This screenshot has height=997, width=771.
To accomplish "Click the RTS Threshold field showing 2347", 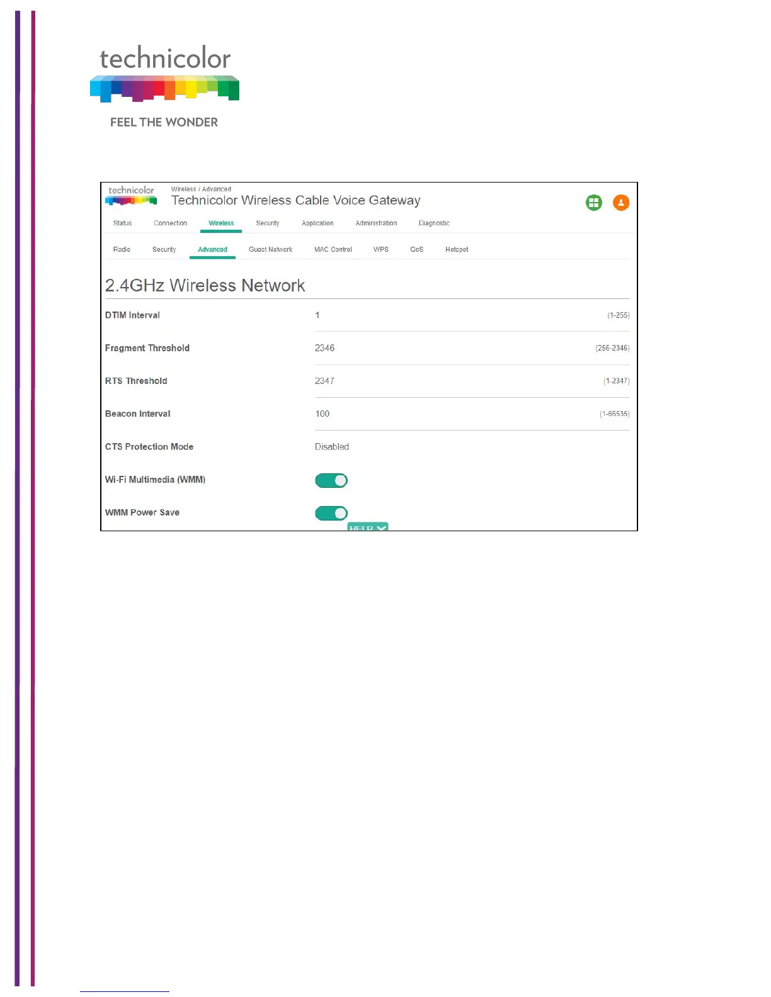I will [472, 381].
